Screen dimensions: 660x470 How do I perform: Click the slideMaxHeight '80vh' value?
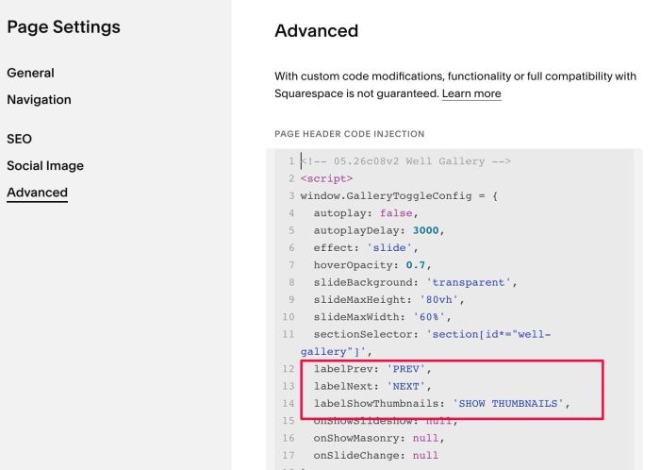(x=439, y=299)
